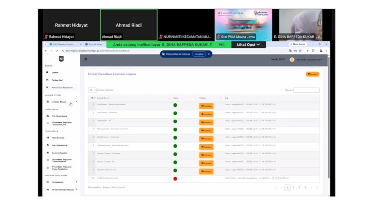Screen dimensions: 374x210
Task: Click the table search input field
Action: tap(306, 90)
